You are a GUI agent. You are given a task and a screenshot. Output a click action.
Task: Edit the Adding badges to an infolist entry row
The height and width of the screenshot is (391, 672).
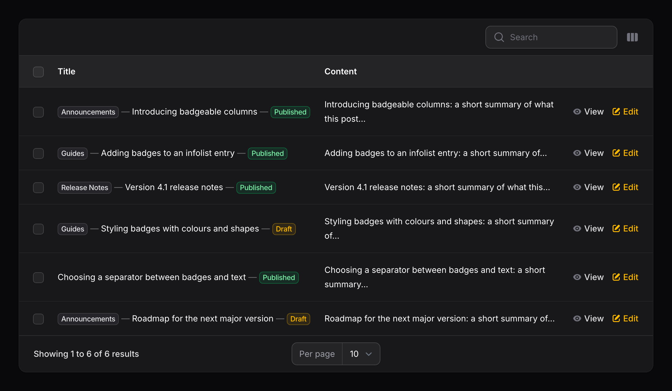[x=625, y=153]
